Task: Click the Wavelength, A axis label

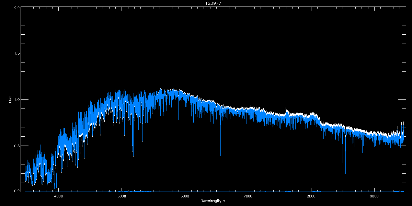Action: point(213,201)
